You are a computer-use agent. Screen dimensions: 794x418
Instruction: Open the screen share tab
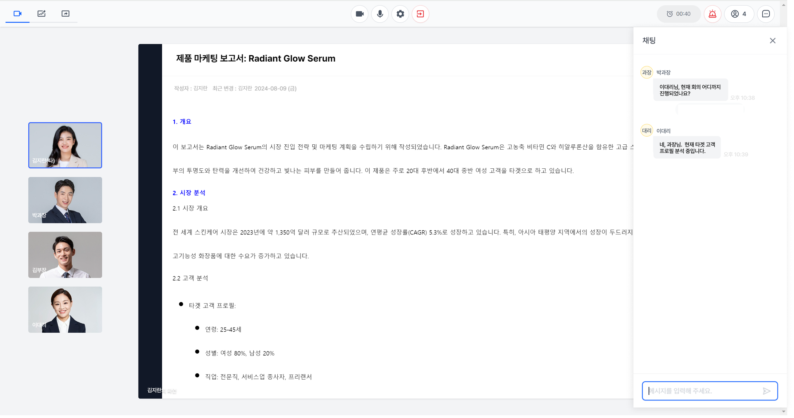pos(65,14)
